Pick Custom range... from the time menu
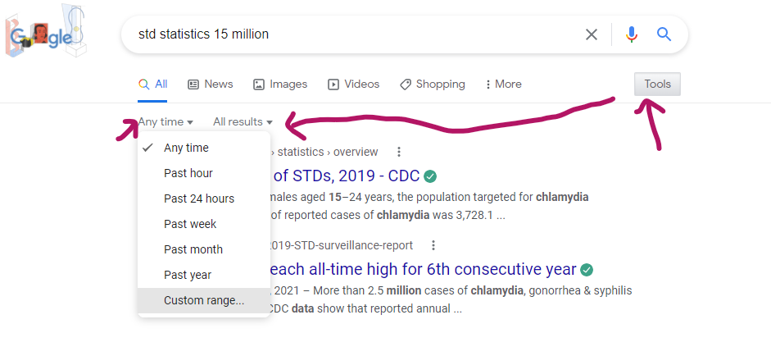The image size is (771, 356). point(203,300)
